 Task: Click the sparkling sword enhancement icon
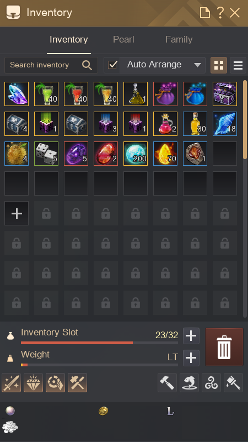pos(11,382)
